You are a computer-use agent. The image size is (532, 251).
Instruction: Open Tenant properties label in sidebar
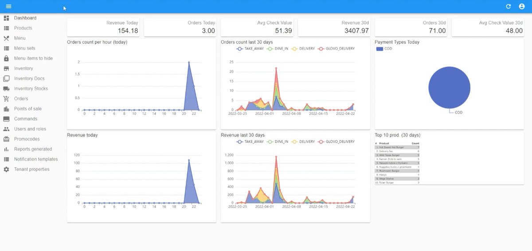[x=31, y=169]
